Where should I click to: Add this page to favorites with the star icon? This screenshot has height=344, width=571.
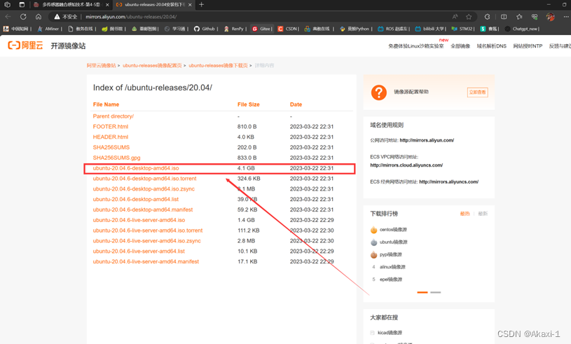tap(469, 17)
